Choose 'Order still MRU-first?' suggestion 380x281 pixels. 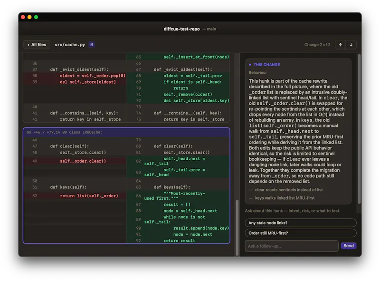click(301, 233)
